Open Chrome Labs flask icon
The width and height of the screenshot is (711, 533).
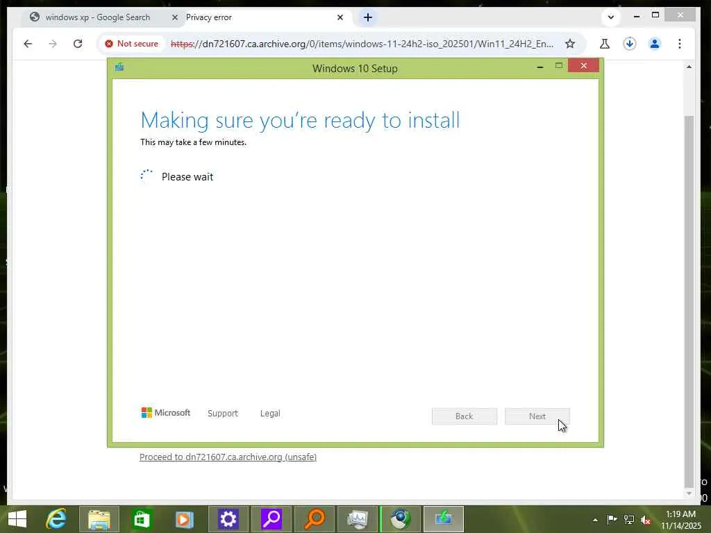[x=605, y=44]
